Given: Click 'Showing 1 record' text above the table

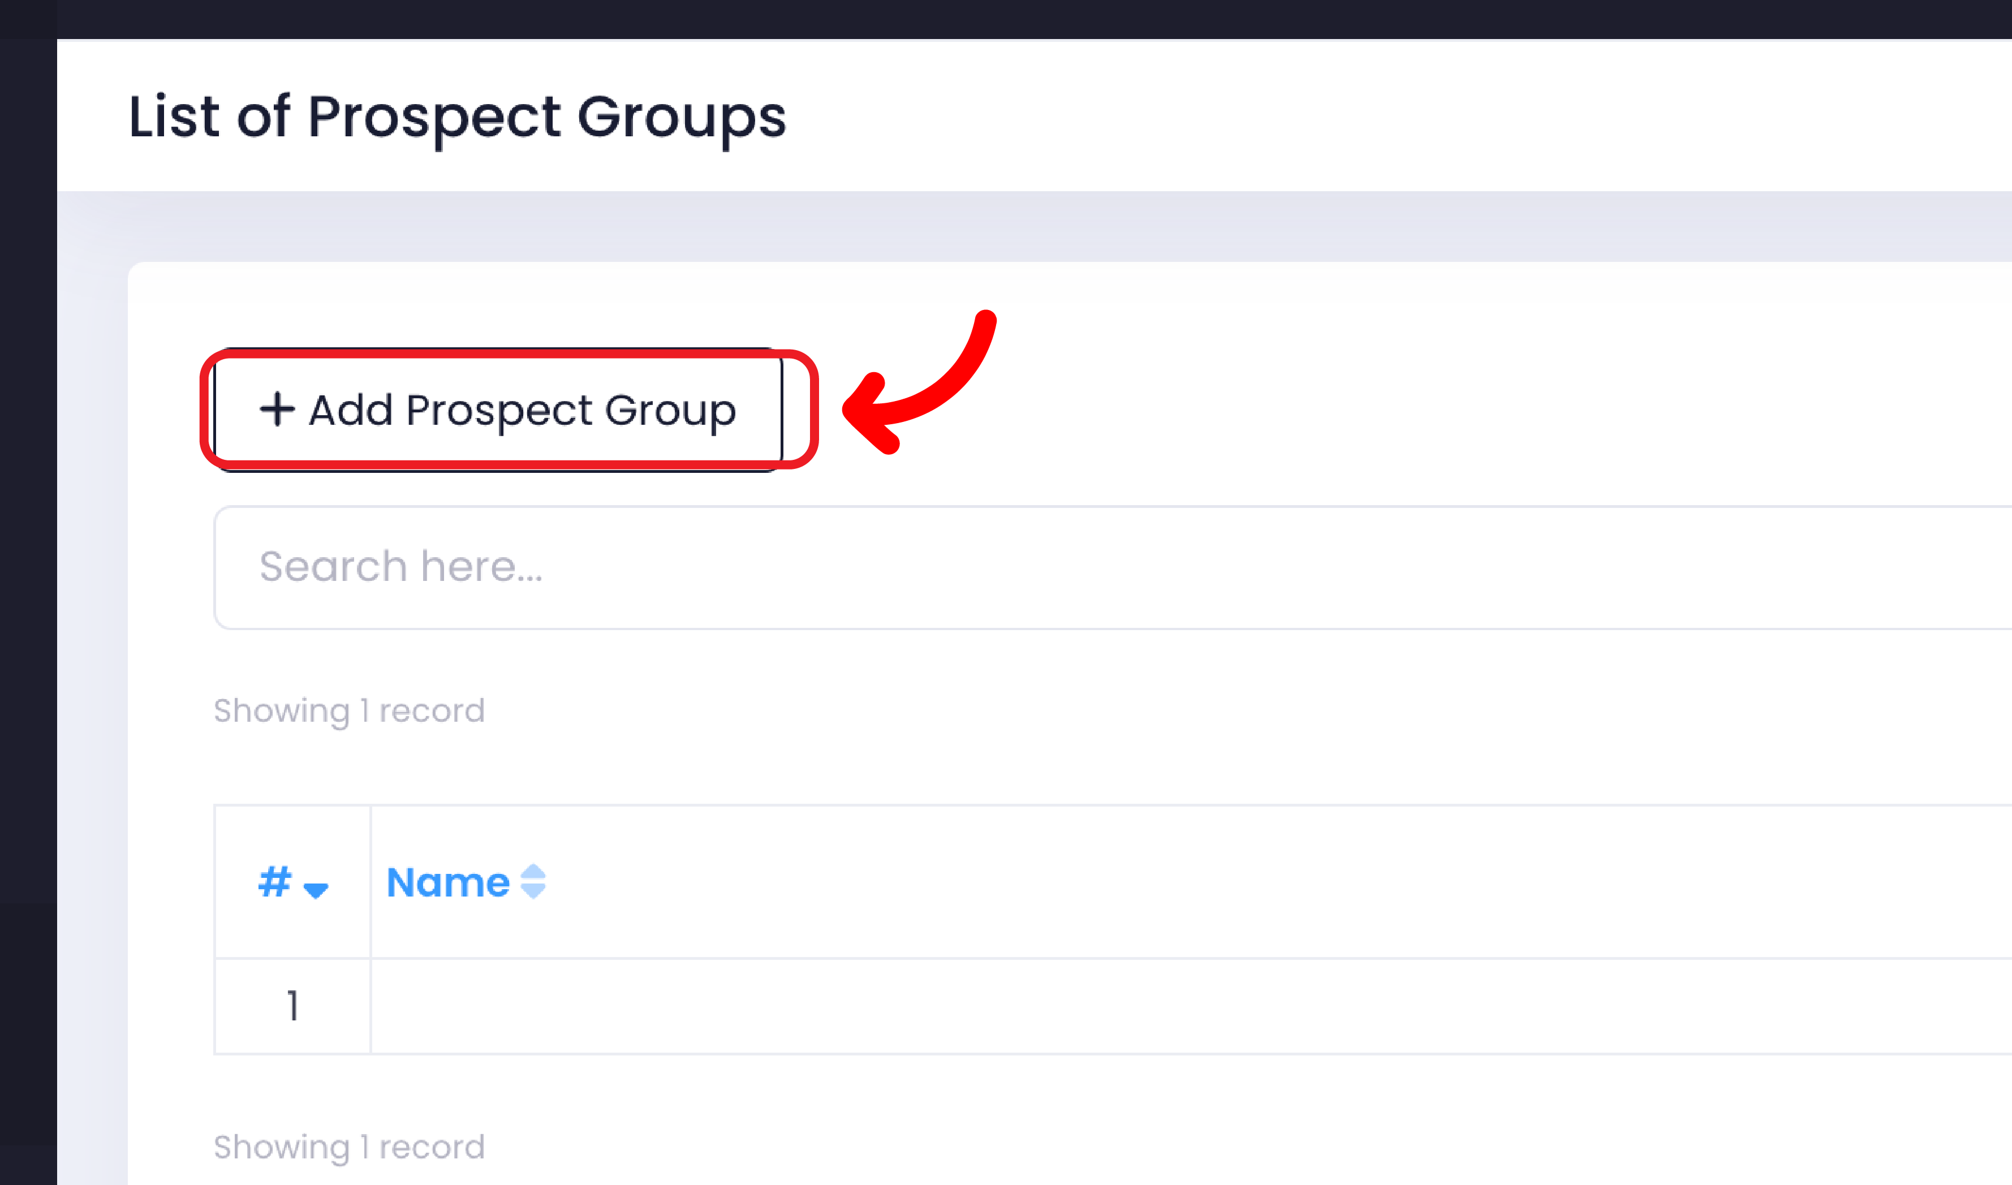Looking at the screenshot, I should (x=349, y=710).
